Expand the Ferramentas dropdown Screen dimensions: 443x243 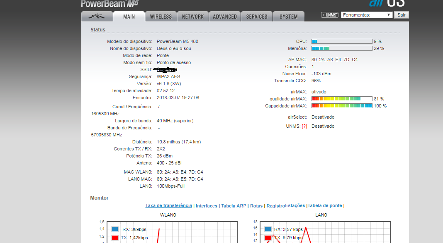click(x=367, y=15)
